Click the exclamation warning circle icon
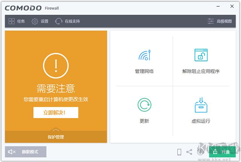Viewport: 241px width, 162px height. pos(56,66)
